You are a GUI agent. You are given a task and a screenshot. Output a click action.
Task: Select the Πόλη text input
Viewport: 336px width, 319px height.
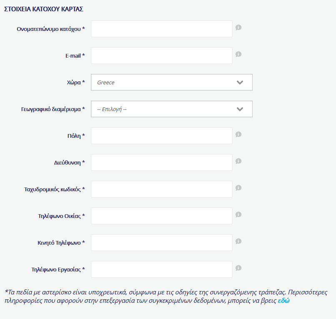pyautogui.click(x=162, y=136)
